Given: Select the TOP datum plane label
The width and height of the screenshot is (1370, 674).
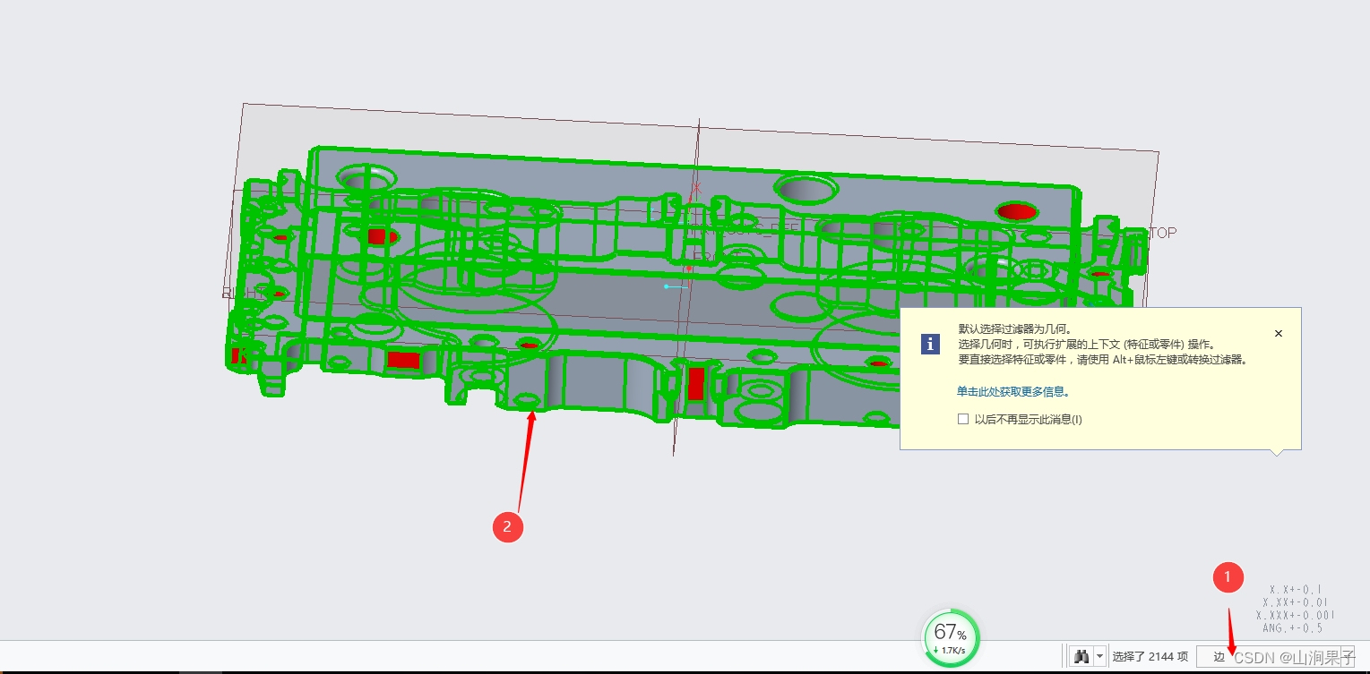Looking at the screenshot, I should pos(1162,233).
